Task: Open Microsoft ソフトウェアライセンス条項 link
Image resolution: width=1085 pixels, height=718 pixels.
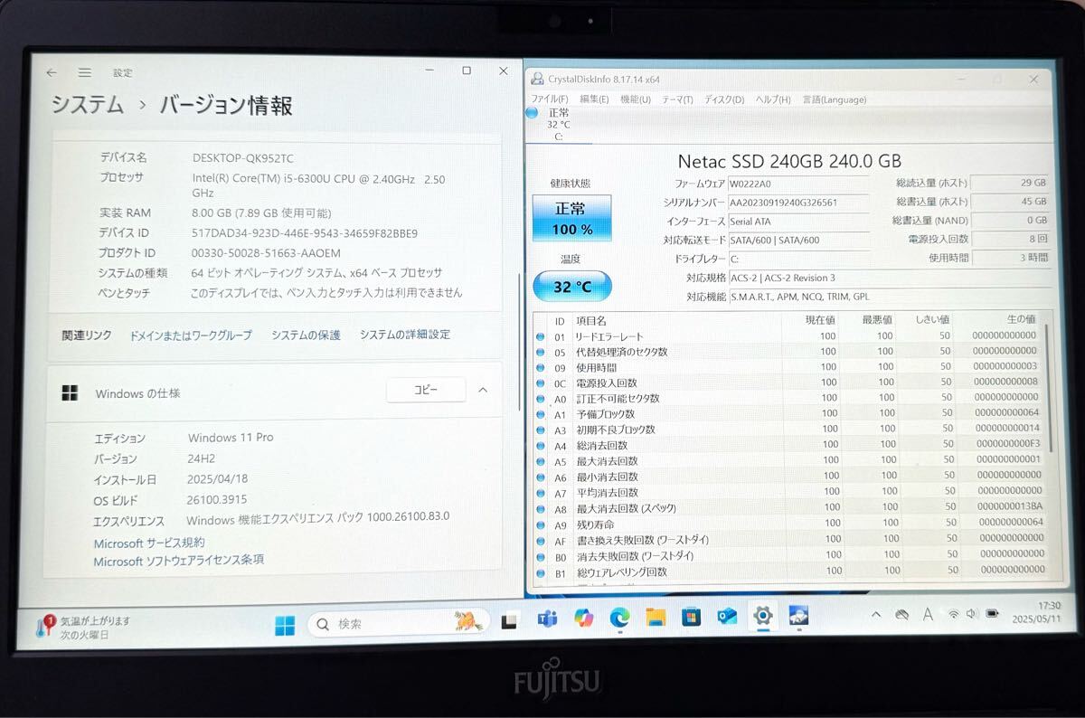Action: click(x=179, y=561)
